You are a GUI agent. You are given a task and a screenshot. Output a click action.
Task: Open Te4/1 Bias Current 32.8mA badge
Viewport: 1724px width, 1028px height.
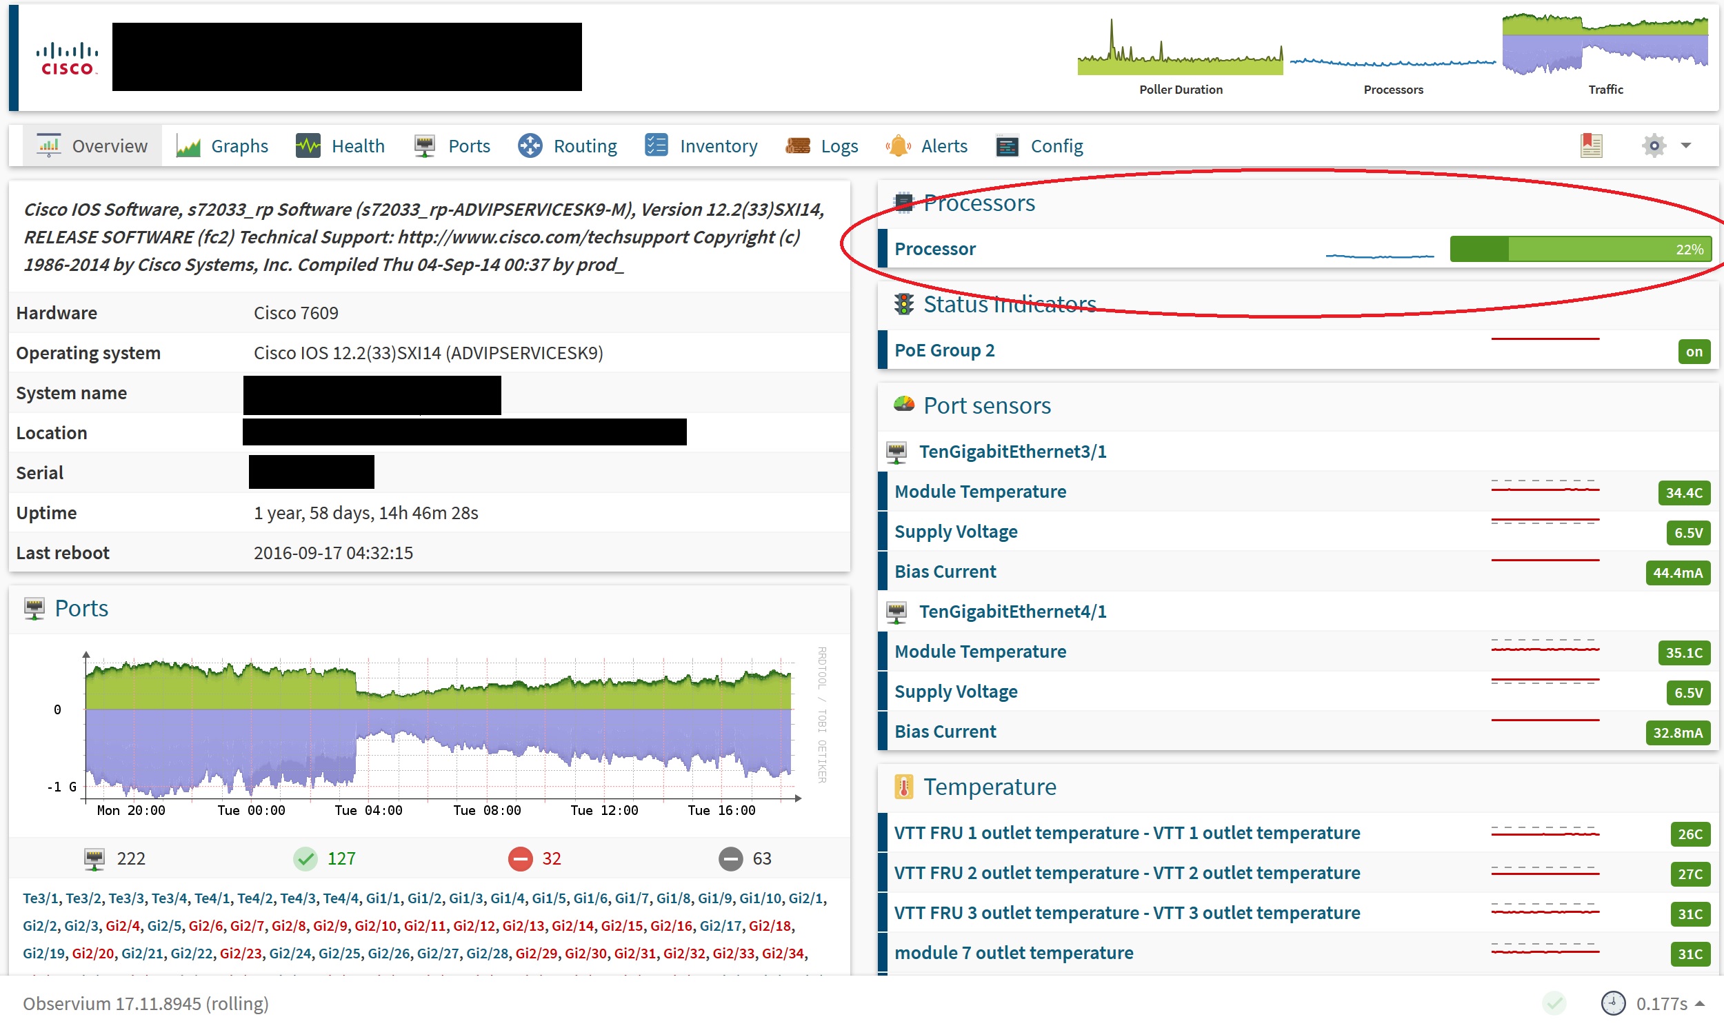(x=1677, y=733)
